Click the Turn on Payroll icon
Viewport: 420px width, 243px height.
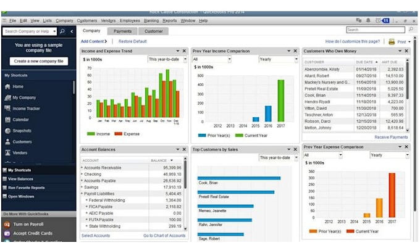7,224
